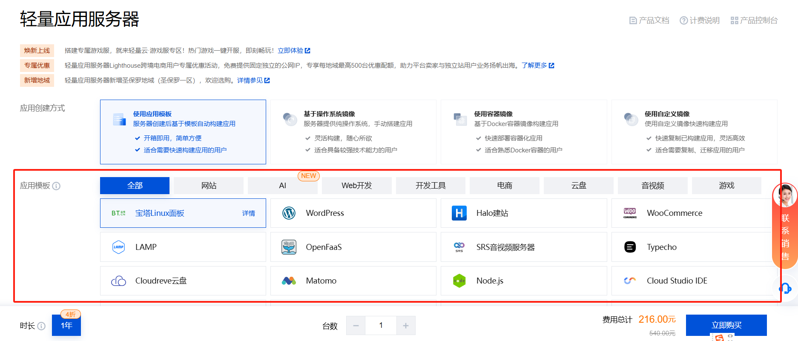Click the SRS音视频服务器 logo icon
Image resolution: width=798 pixels, height=341 pixels.
459,247
